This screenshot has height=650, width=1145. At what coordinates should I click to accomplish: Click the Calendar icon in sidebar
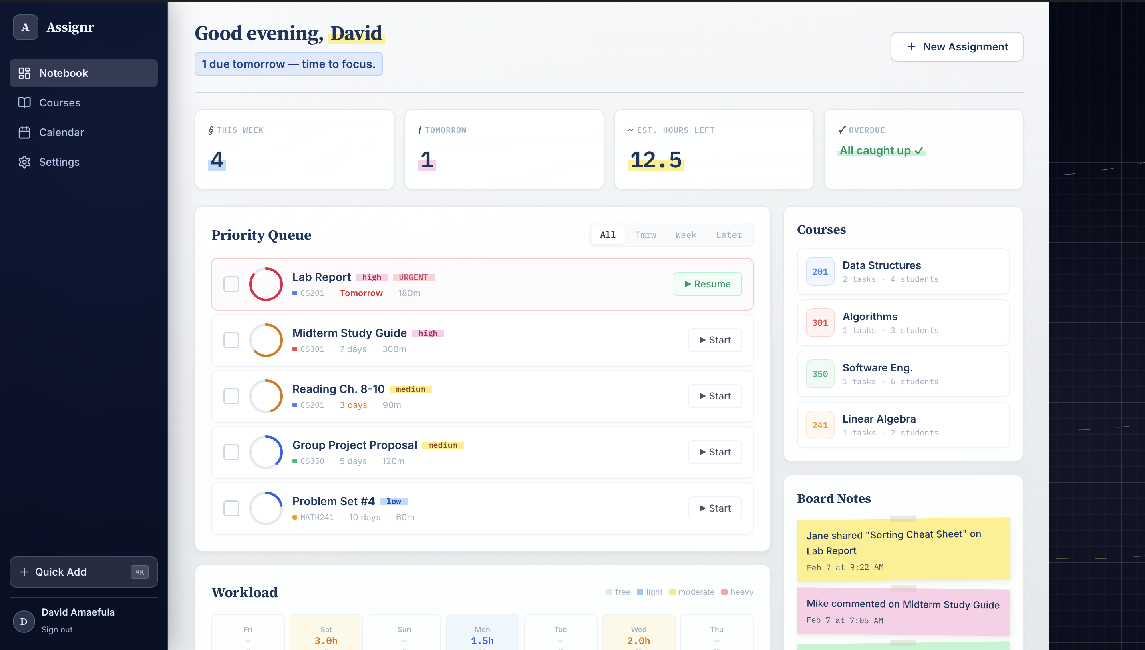click(24, 132)
